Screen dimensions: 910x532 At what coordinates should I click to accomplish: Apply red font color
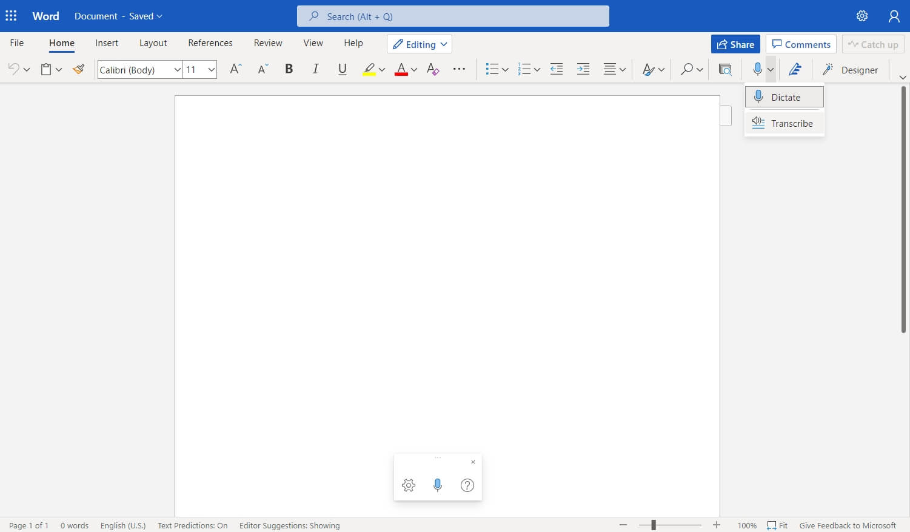pos(401,69)
